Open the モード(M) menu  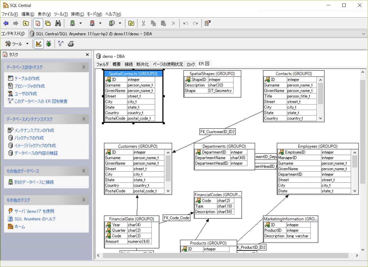click(95, 14)
